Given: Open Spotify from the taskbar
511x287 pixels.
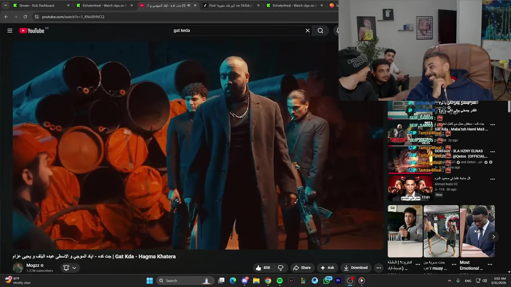Looking at the screenshot, I should (279, 281).
